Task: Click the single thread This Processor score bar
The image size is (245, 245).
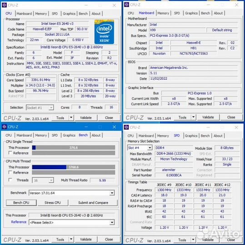Action: (x=74, y=147)
